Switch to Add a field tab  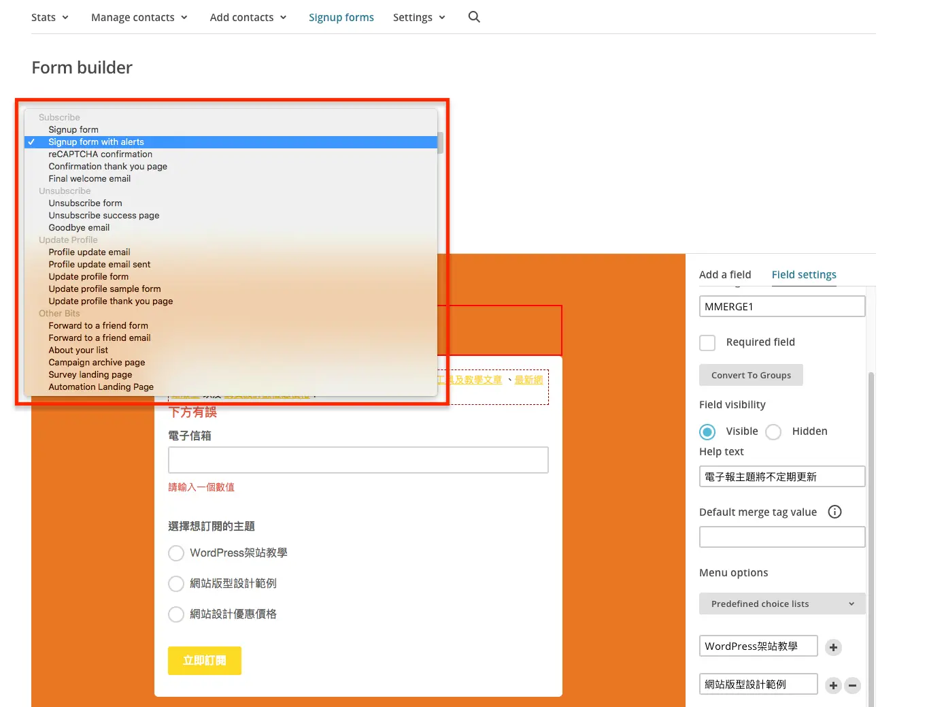(725, 274)
